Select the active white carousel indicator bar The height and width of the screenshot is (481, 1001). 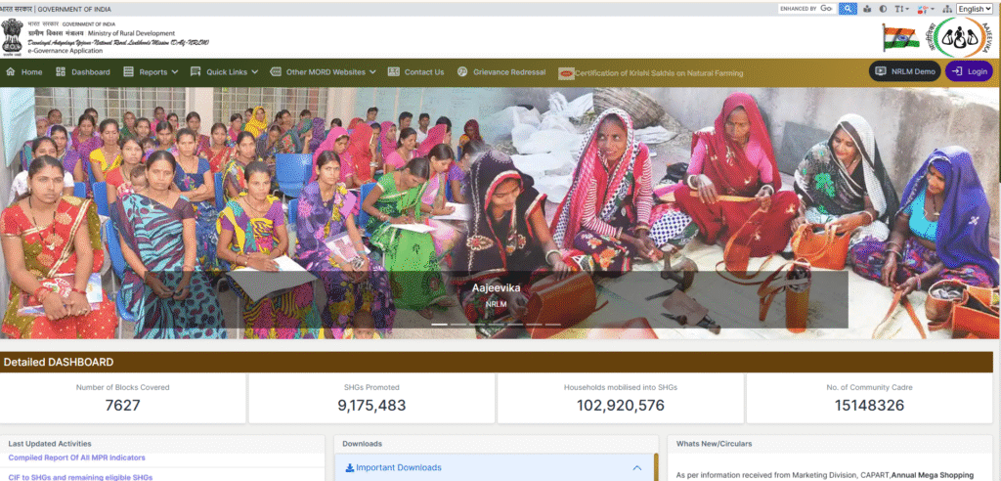(x=439, y=325)
